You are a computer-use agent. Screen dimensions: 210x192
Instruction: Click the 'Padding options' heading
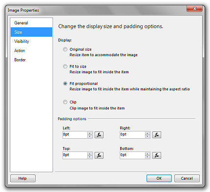72,119
